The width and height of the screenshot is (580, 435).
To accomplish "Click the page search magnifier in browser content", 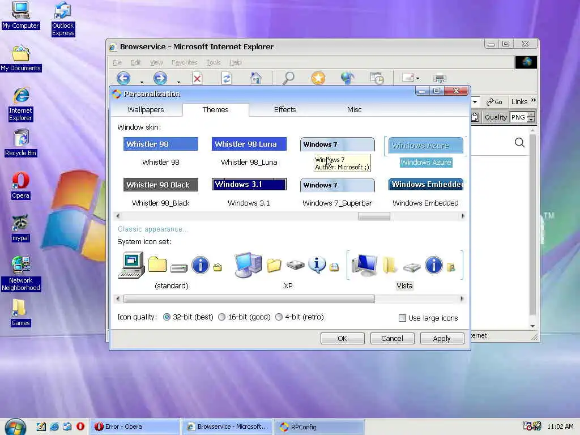I will [x=519, y=142].
